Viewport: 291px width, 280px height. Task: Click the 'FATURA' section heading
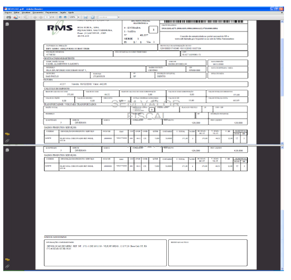[x=48, y=80]
